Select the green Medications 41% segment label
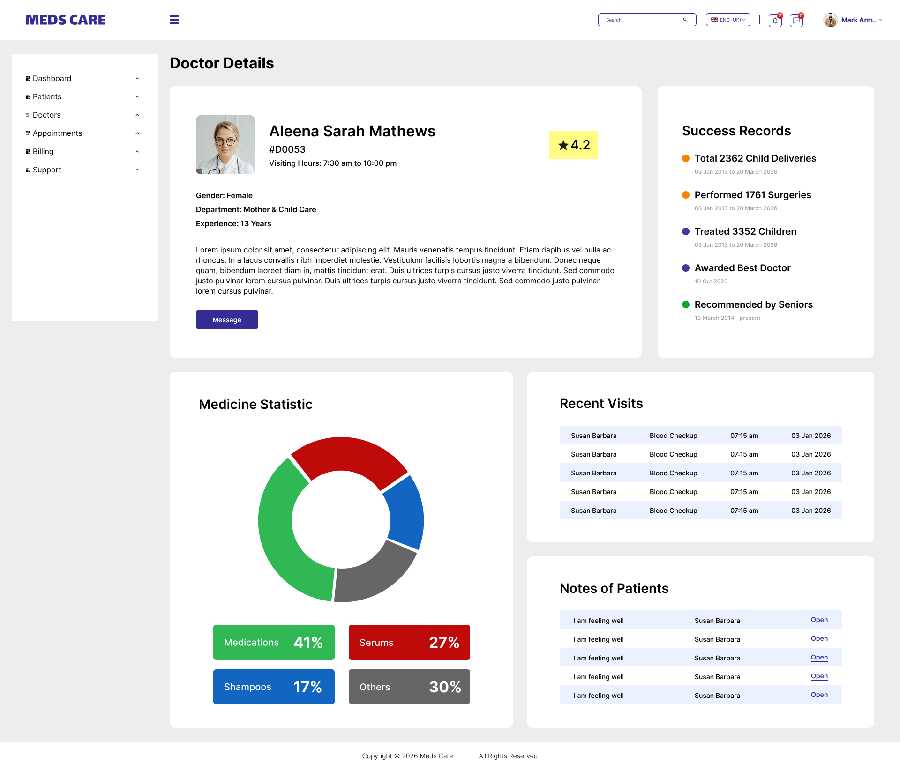The image size is (900, 770). [x=274, y=642]
